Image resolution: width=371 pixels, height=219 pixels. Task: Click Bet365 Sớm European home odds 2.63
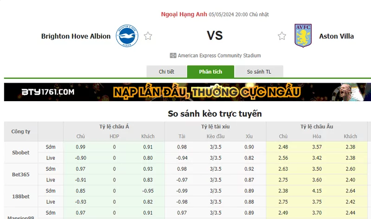pos(283,169)
